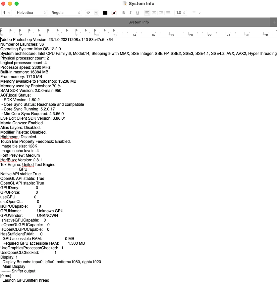277x285 pixels.
Task: Click the tab stop at ruler mark 12
Action: click(x=114, y=30)
